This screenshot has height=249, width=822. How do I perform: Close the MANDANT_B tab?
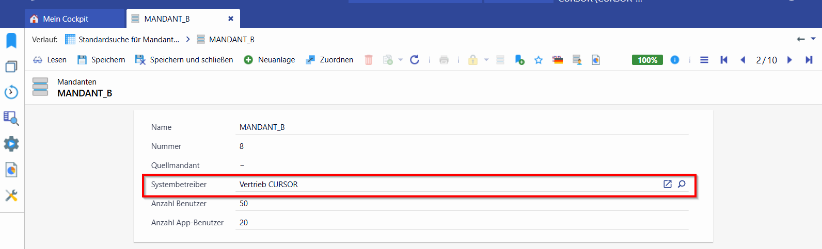[231, 19]
